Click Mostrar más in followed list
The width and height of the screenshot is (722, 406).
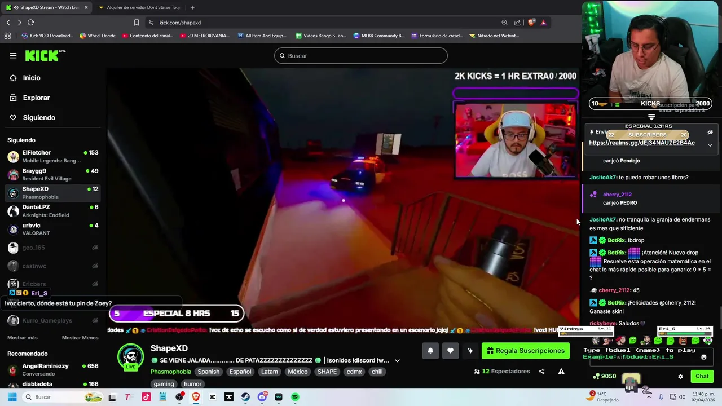point(23,338)
